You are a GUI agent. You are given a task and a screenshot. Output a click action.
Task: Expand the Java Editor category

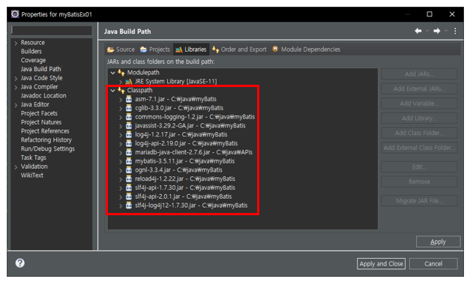tap(16, 105)
